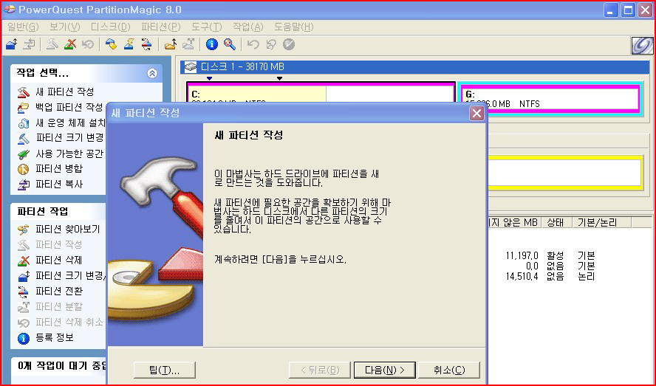
Task: Click the Check for errors magnifier icon
Action: pos(229,44)
